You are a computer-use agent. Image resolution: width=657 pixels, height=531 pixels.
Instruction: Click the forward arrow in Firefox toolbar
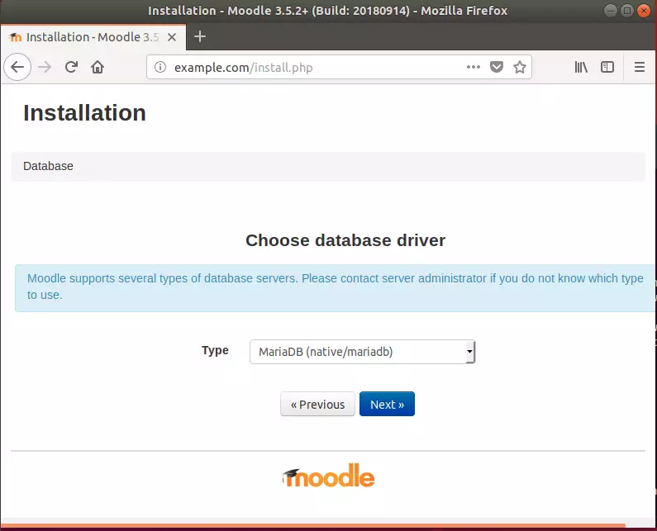click(x=45, y=67)
